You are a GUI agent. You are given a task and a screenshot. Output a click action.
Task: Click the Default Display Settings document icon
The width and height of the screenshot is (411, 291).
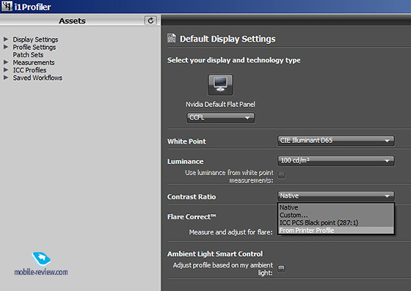click(x=172, y=38)
